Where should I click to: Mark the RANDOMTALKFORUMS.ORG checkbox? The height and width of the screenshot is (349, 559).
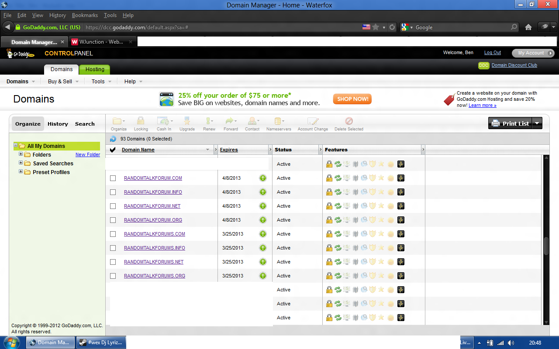113,276
